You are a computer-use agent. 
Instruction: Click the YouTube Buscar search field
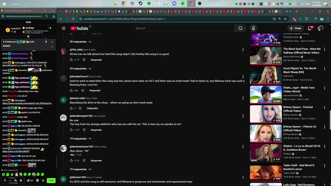point(184,28)
